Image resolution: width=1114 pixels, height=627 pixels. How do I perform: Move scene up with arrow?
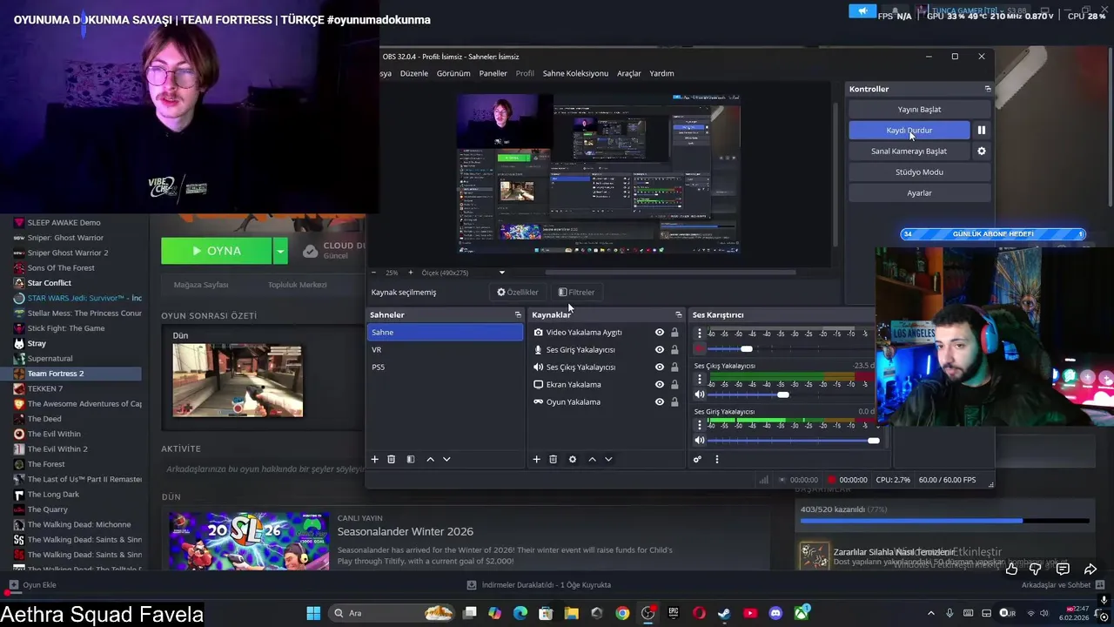[x=430, y=459]
